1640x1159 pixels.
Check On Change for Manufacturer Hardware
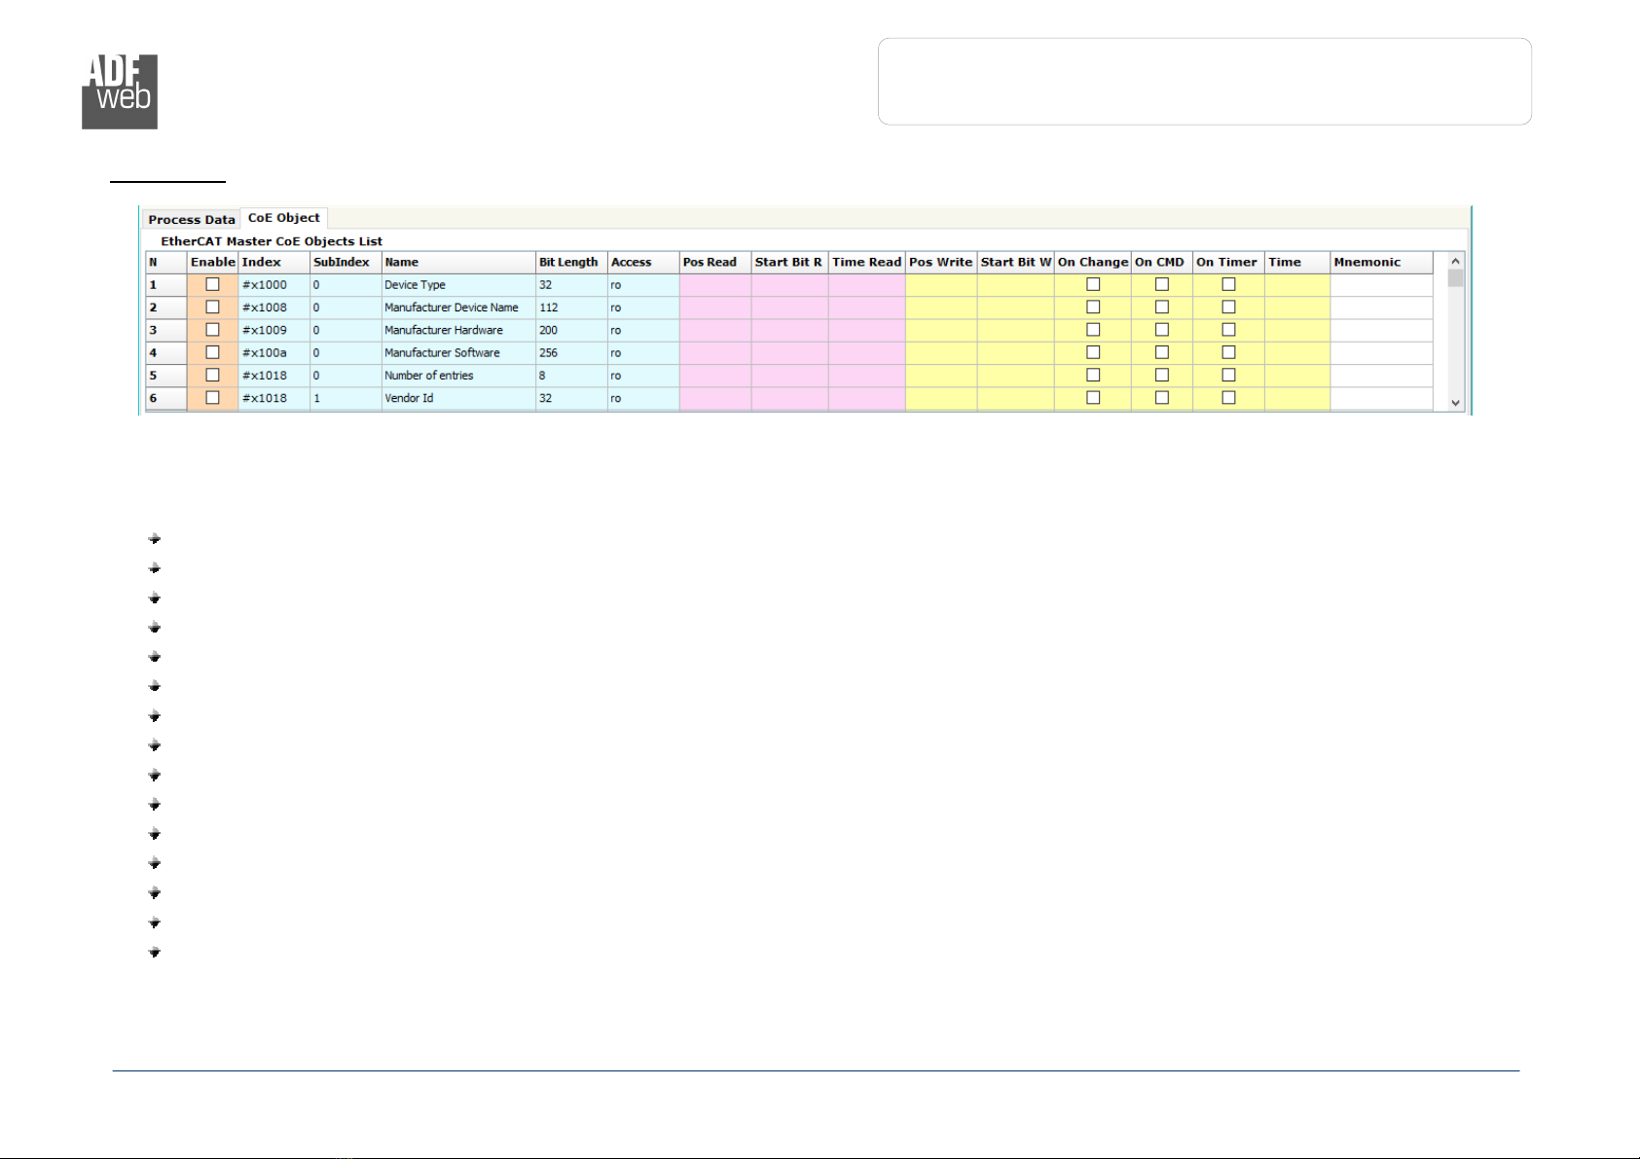pyautogui.click(x=1093, y=330)
